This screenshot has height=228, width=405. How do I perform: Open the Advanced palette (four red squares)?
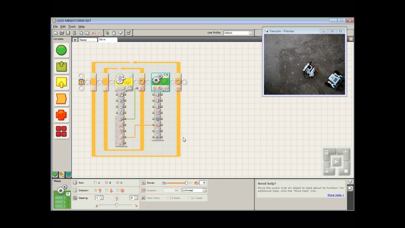tap(61, 131)
